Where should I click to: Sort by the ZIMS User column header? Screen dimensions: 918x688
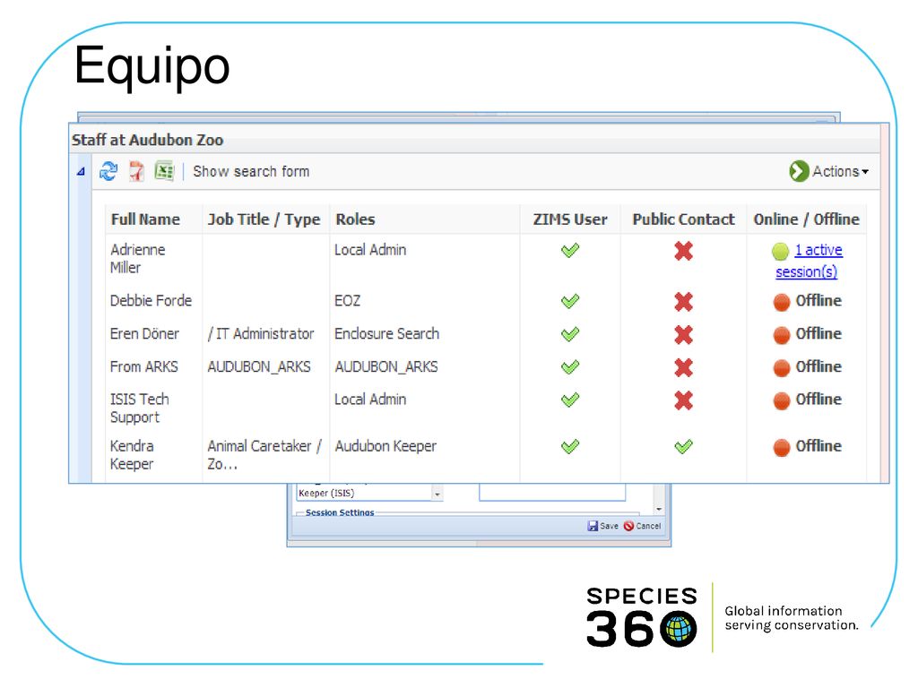(x=570, y=219)
